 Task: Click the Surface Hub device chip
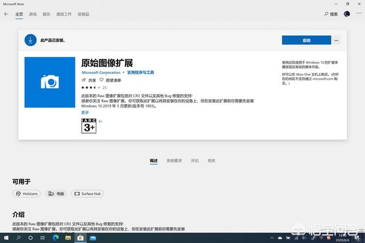[87, 193]
